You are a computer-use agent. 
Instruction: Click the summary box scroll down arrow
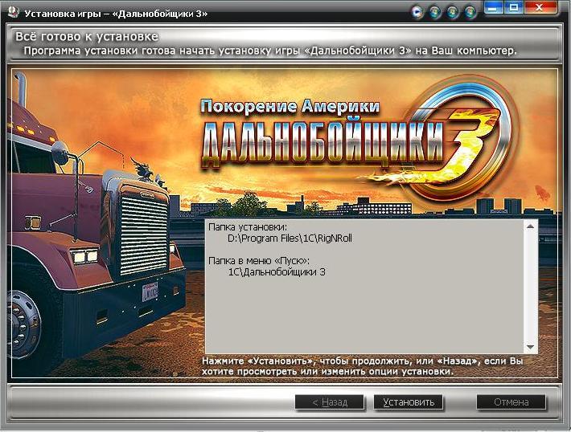coord(530,346)
